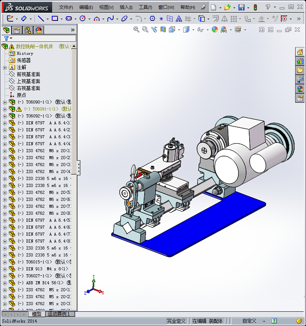Expand DIN 913 M4 x 8<1> node
This screenshot has width=306, height=326.
point(5,269)
